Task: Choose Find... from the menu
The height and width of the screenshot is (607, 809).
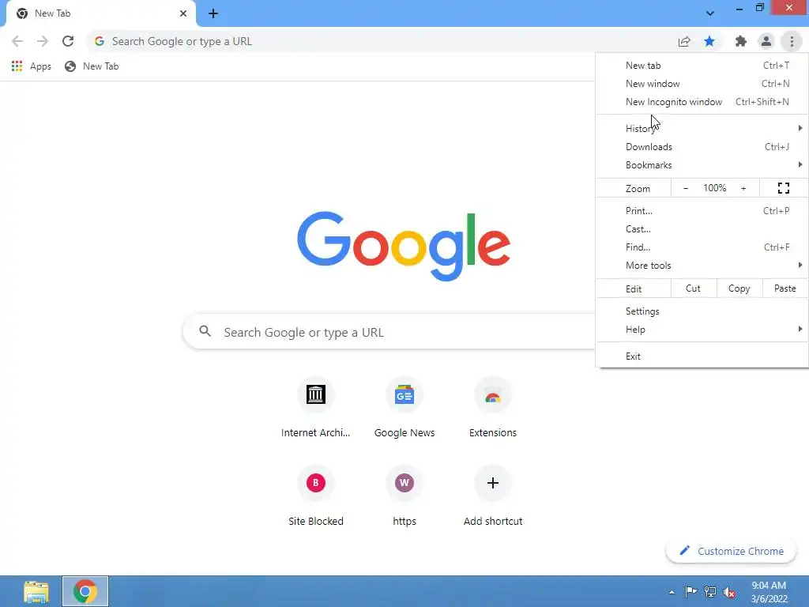Action: 702,247
